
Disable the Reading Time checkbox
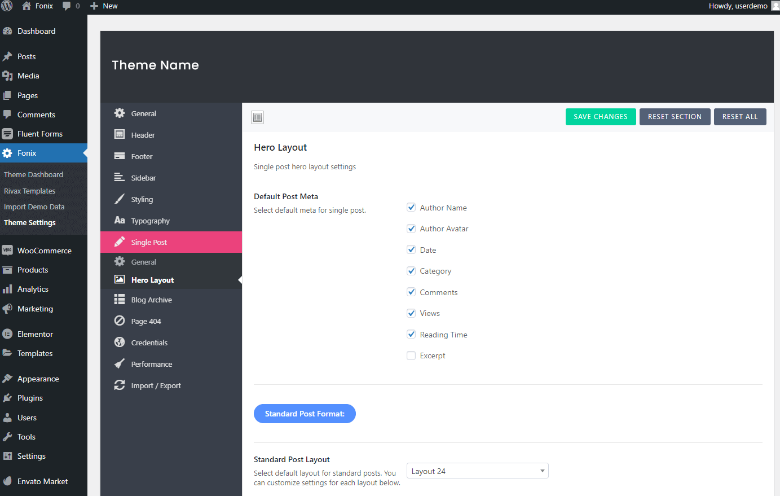[x=411, y=335]
